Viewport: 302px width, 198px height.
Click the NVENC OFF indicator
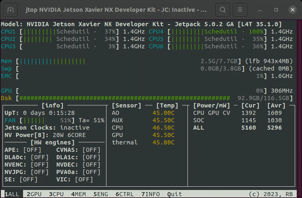click(x=40, y=165)
